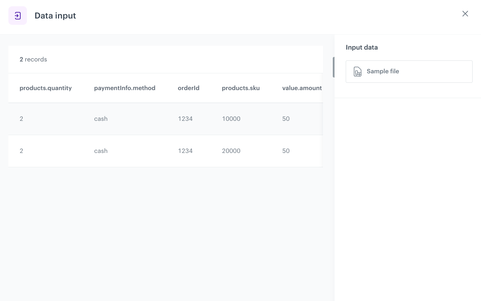Click the quantity cell showing 2 in first row

[x=21, y=119]
